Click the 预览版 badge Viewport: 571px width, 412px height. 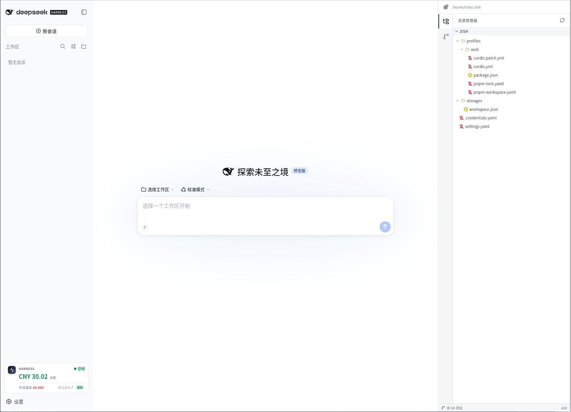300,171
